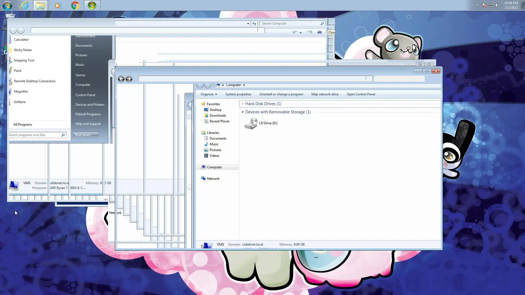Click the forward arrow in Explorer window
Screen dimensions: 525x295
pos(129,79)
